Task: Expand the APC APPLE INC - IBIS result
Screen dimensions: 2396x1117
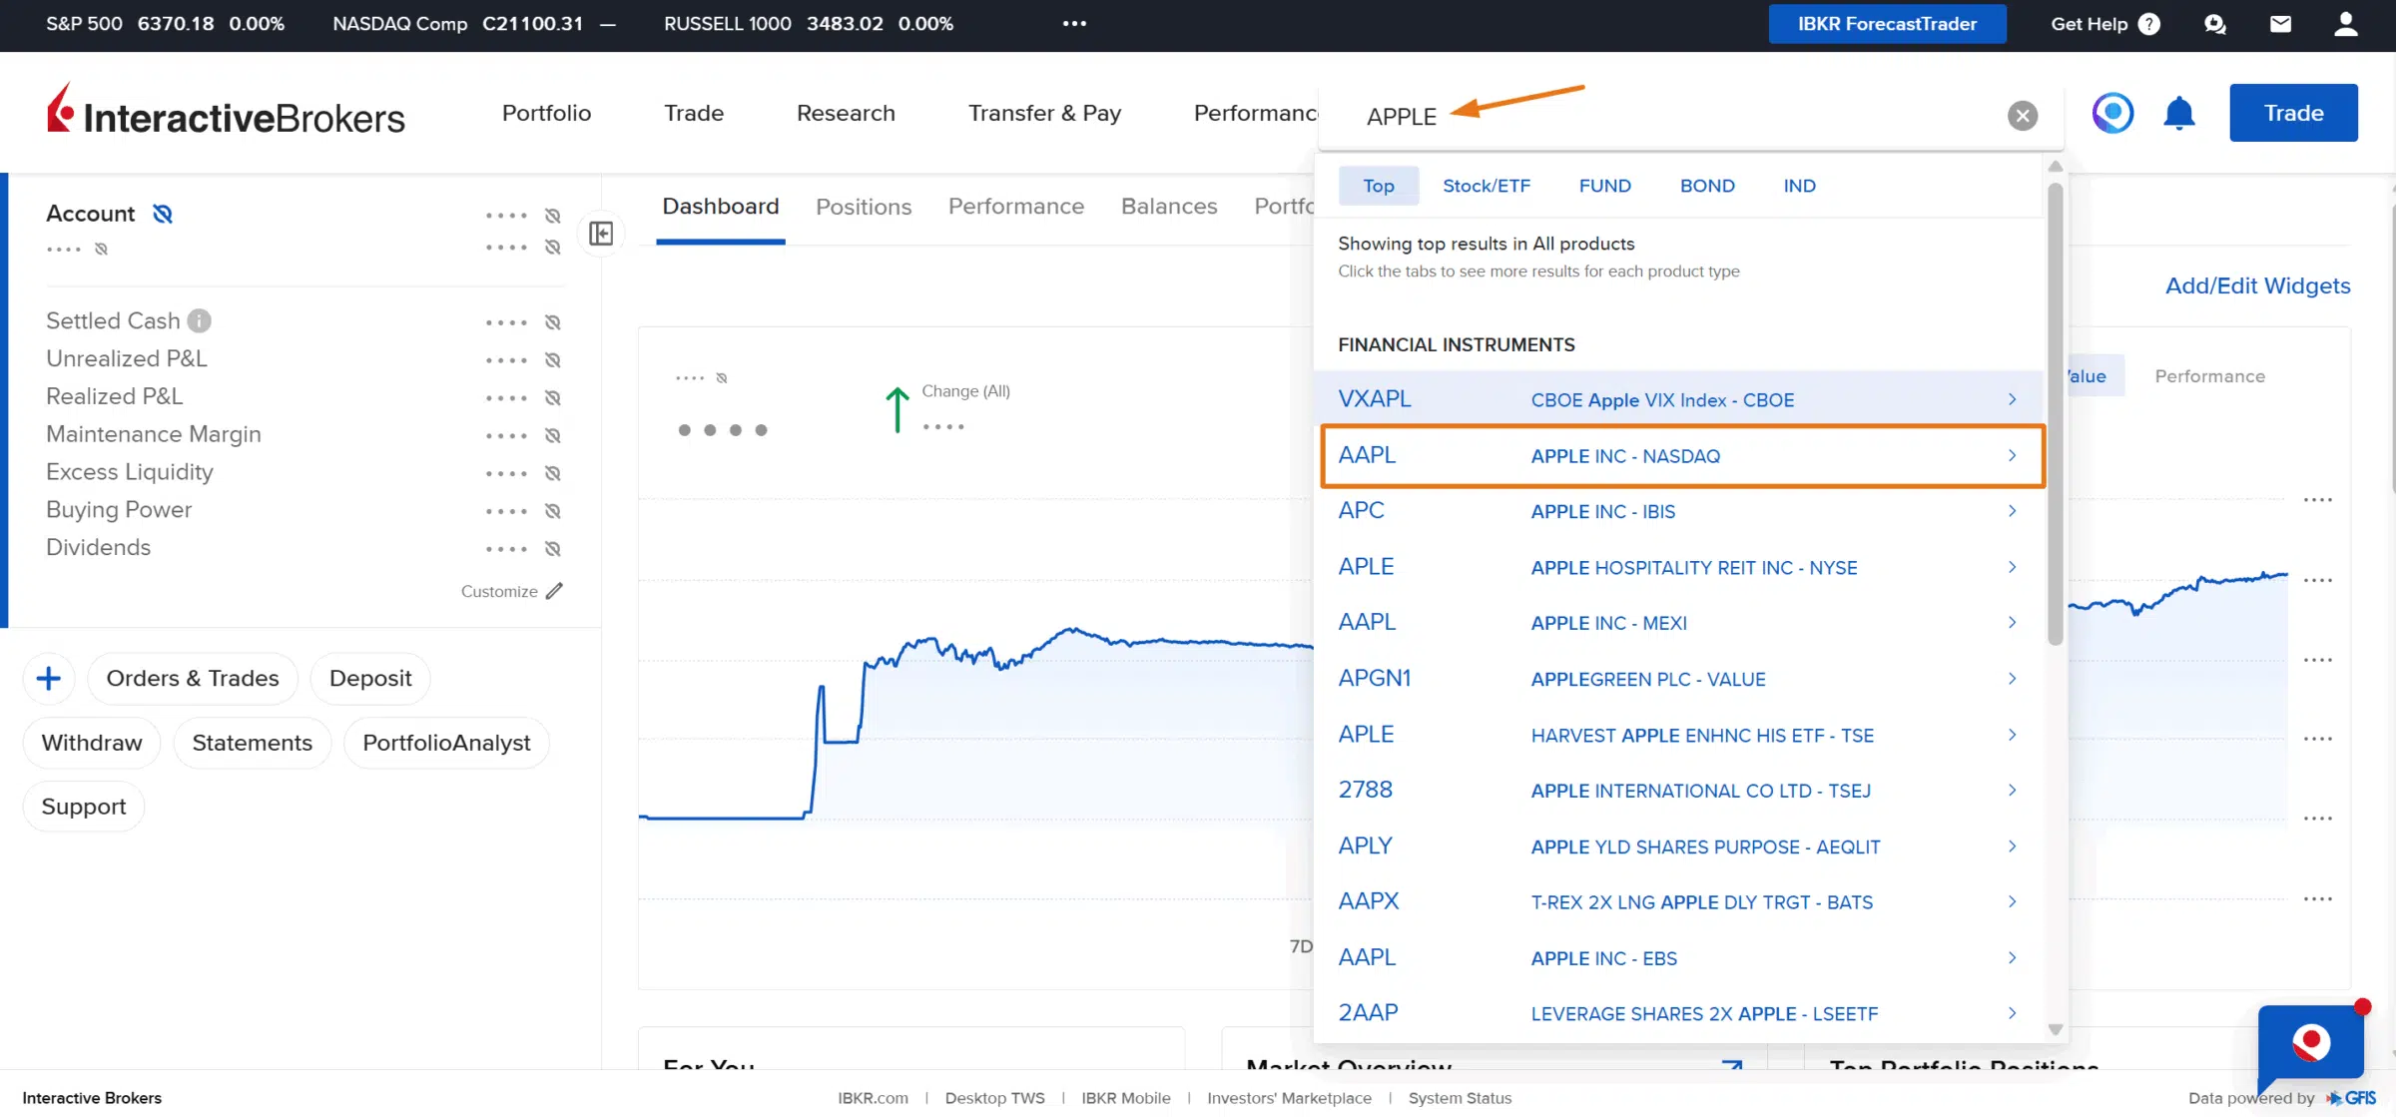Action: click(2012, 511)
